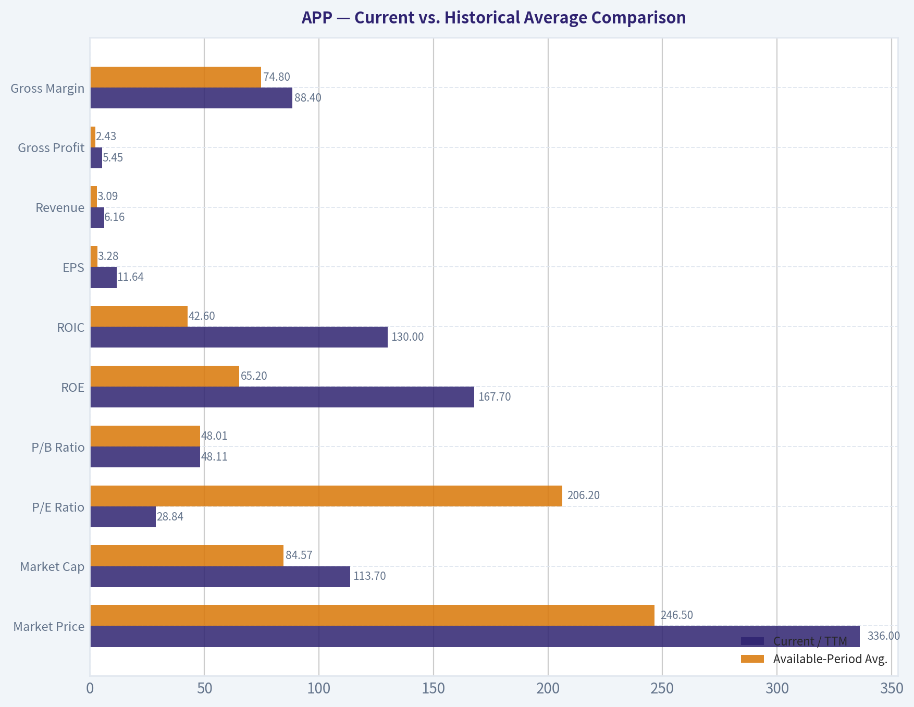
Task: Click the x-axis tick label '200'
Action: (x=548, y=688)
